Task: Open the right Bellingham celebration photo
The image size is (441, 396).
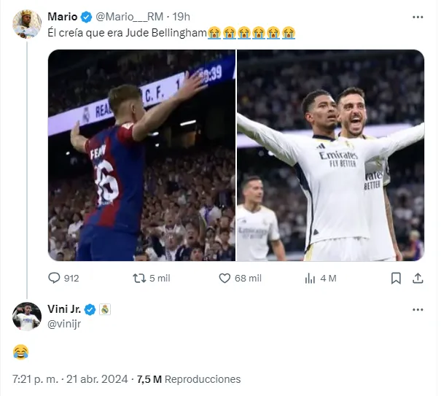Action: (x=330, y=155)
